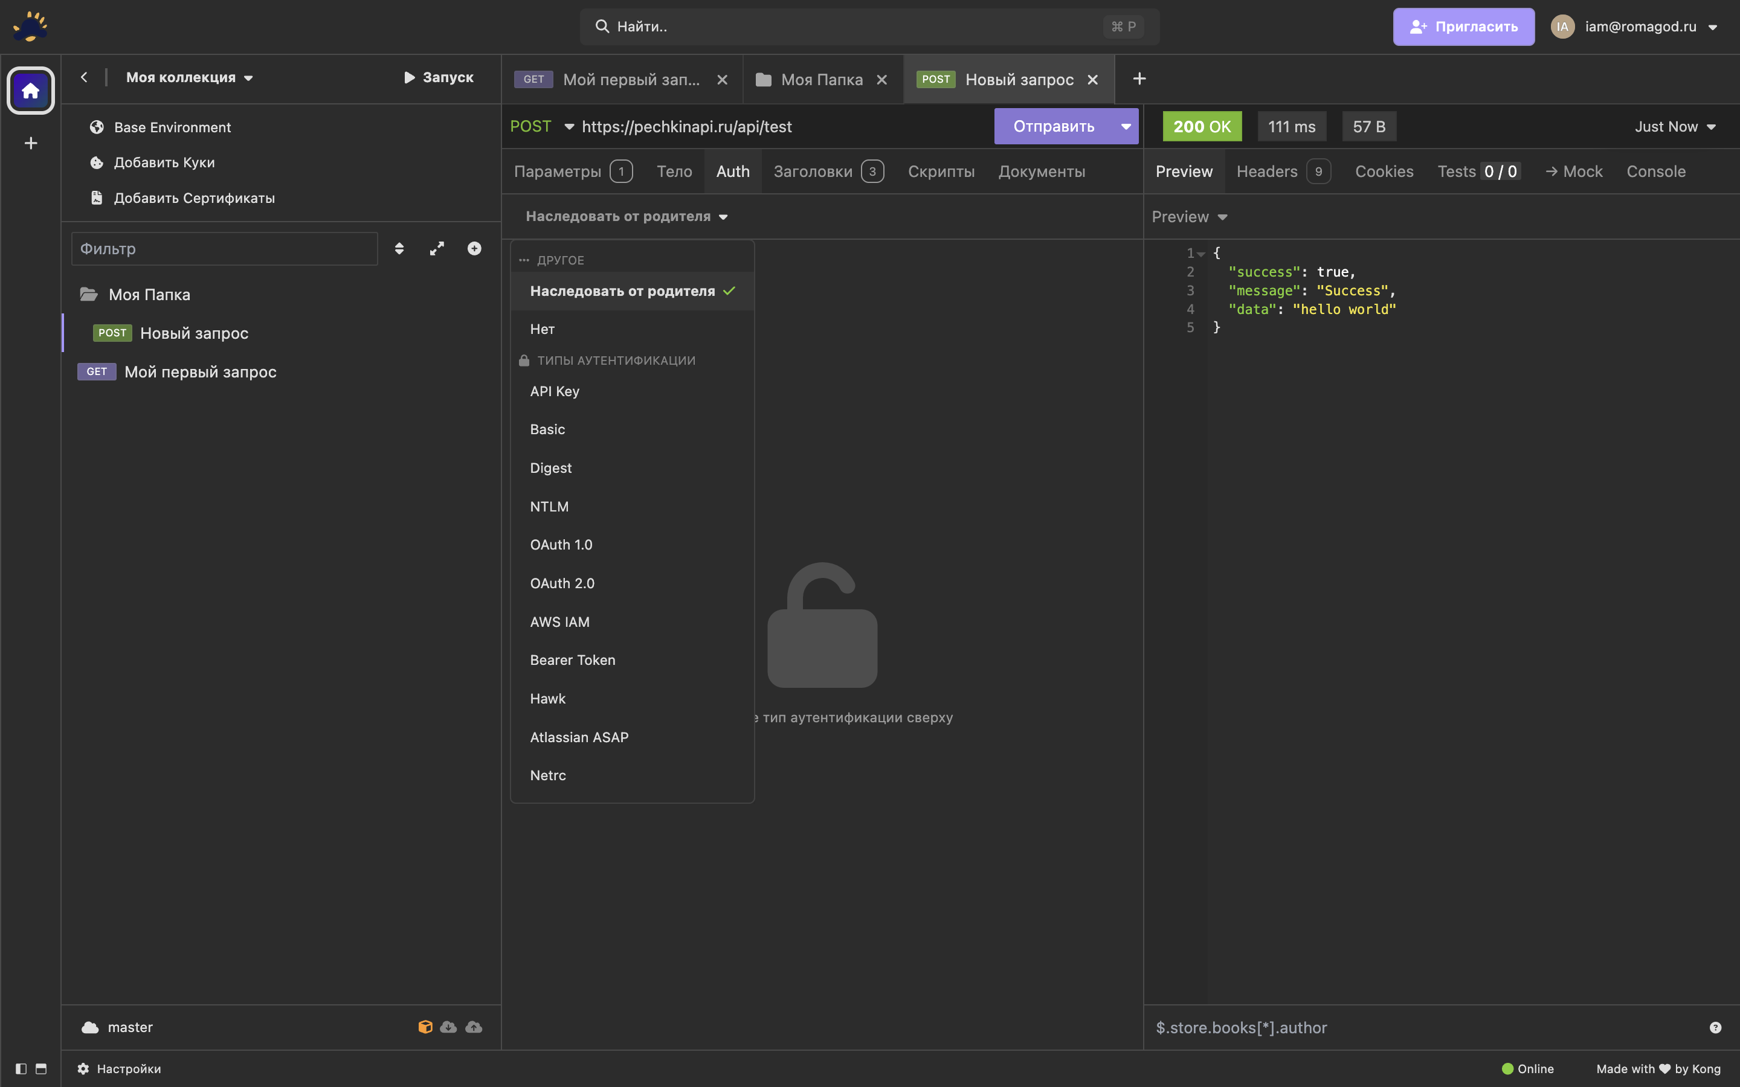Click the cloud download (pull) icon
The width and height of the screenshot is (1740, 1087).
449,1027
